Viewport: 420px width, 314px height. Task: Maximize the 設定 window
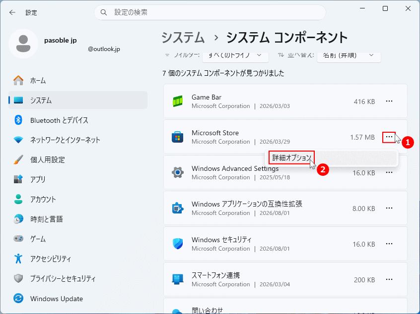[x=385, y=8]
